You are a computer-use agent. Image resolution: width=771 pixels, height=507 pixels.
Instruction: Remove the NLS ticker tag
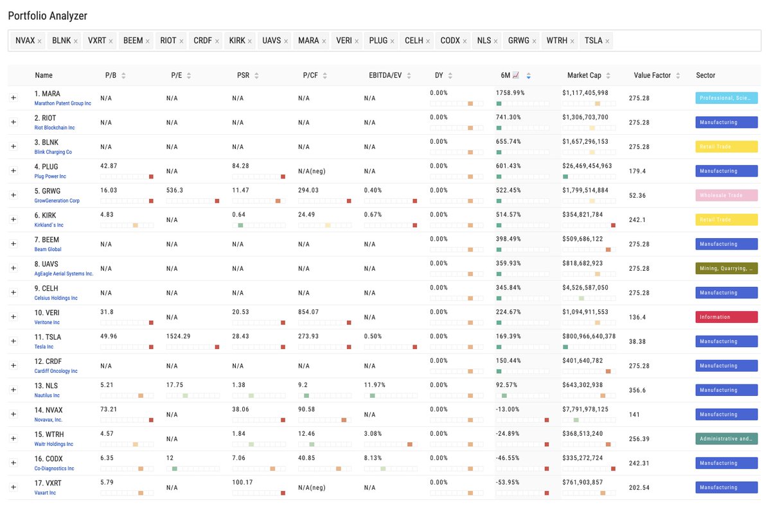click(x=496, y=41)
